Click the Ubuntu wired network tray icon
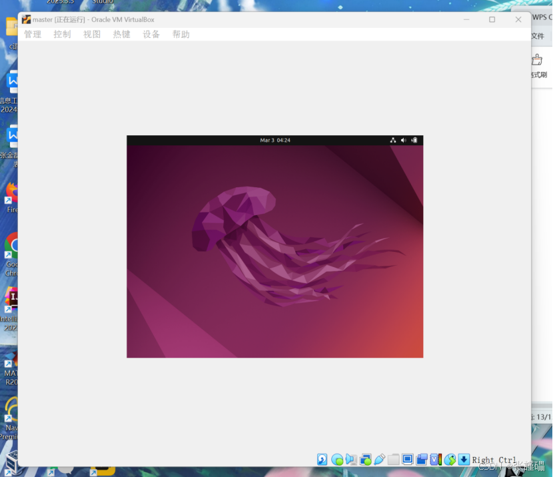 point(393,140)
